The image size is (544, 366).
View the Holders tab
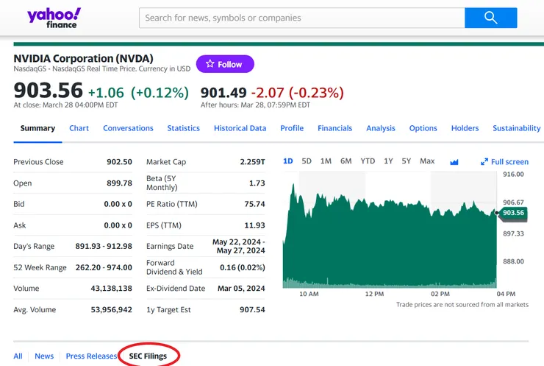pos(465,128)
